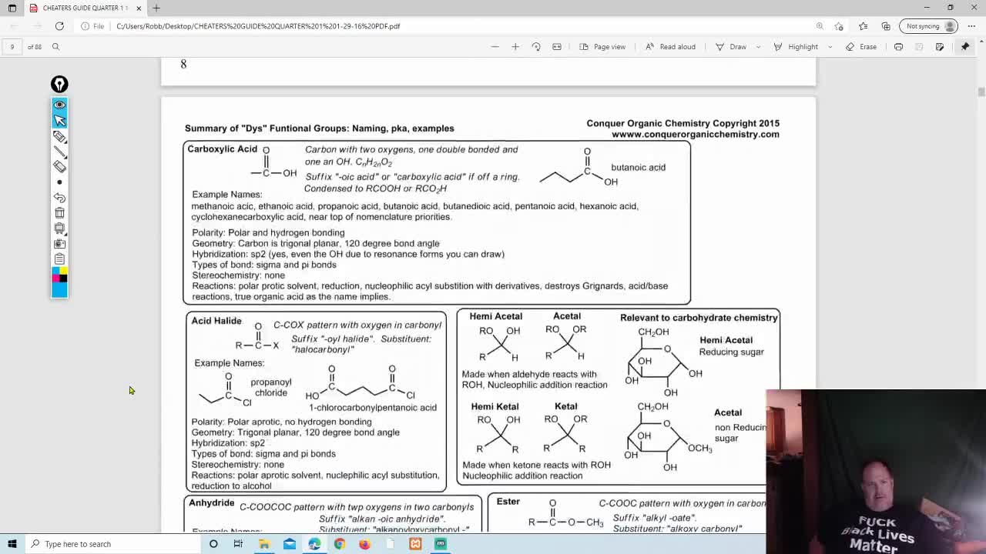
Task: Open Task View from the taskbar
Action: (238, 544)
